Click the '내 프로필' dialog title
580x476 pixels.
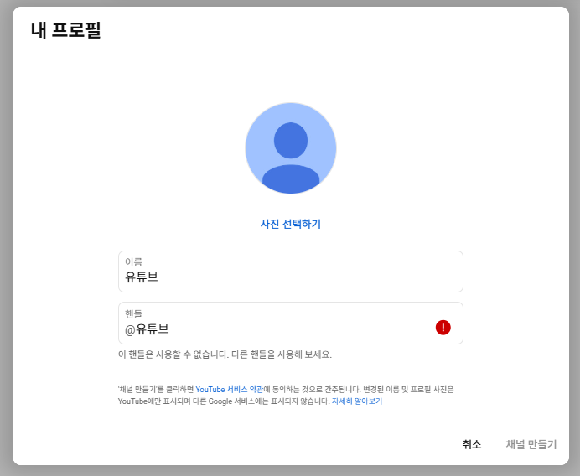(66, 30)
